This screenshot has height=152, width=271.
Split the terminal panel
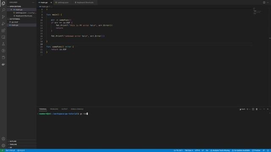coord(253,109)
